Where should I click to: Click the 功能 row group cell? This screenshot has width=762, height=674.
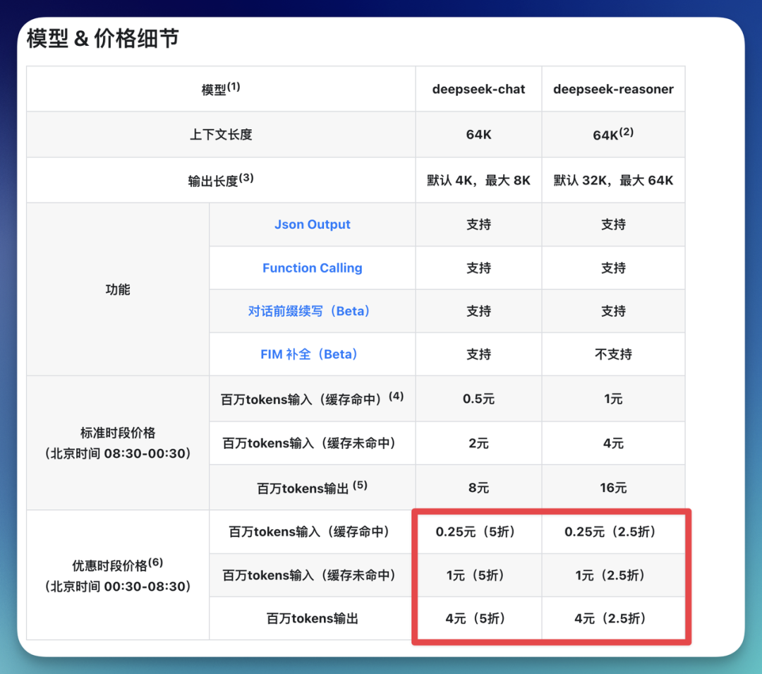[118, 289]
